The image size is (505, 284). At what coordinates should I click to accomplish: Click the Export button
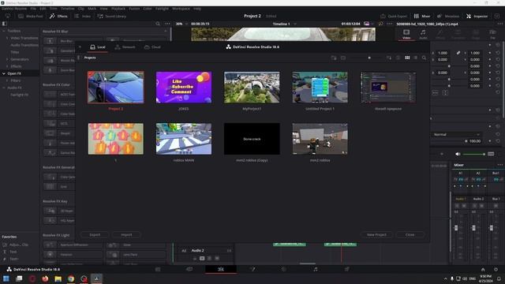click(x=95, y=235)
